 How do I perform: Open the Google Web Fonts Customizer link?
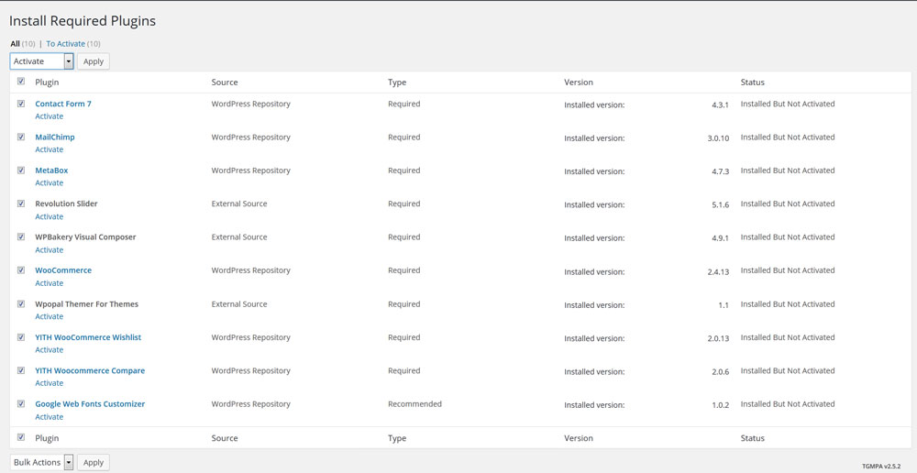tap(90, 403)
